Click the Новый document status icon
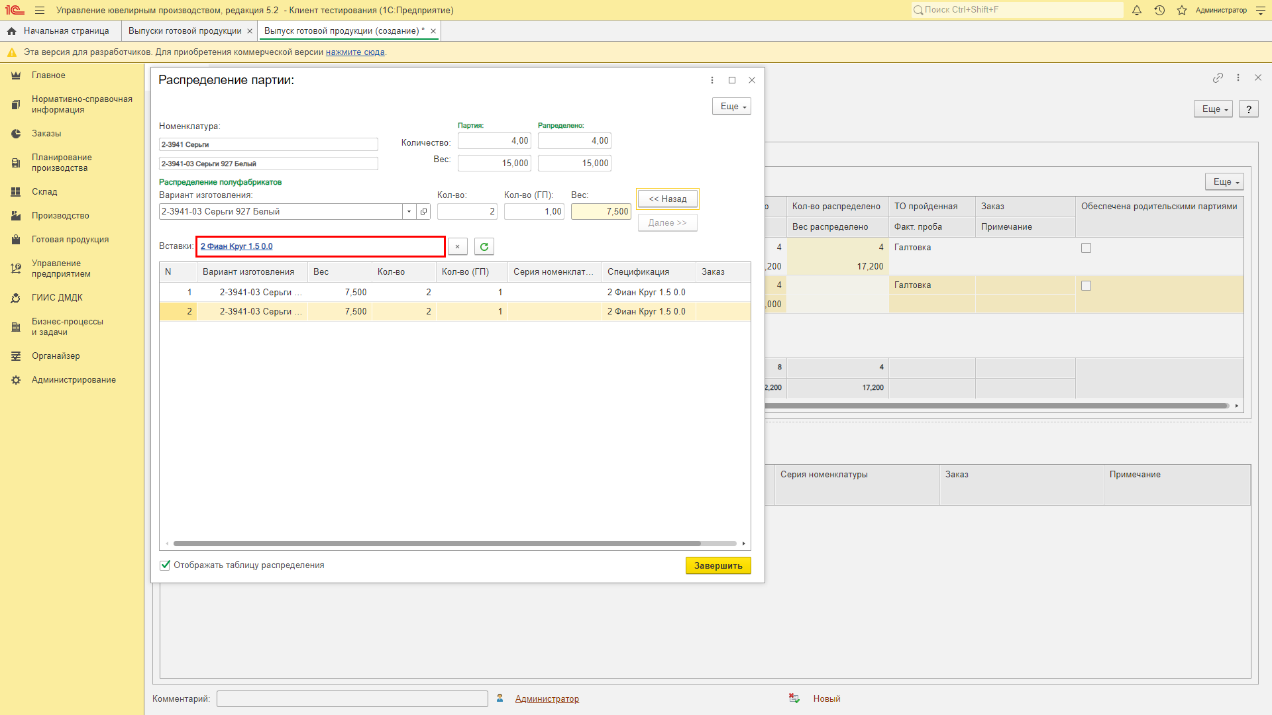The image size is (1272, 715). [x=794, y=698]
